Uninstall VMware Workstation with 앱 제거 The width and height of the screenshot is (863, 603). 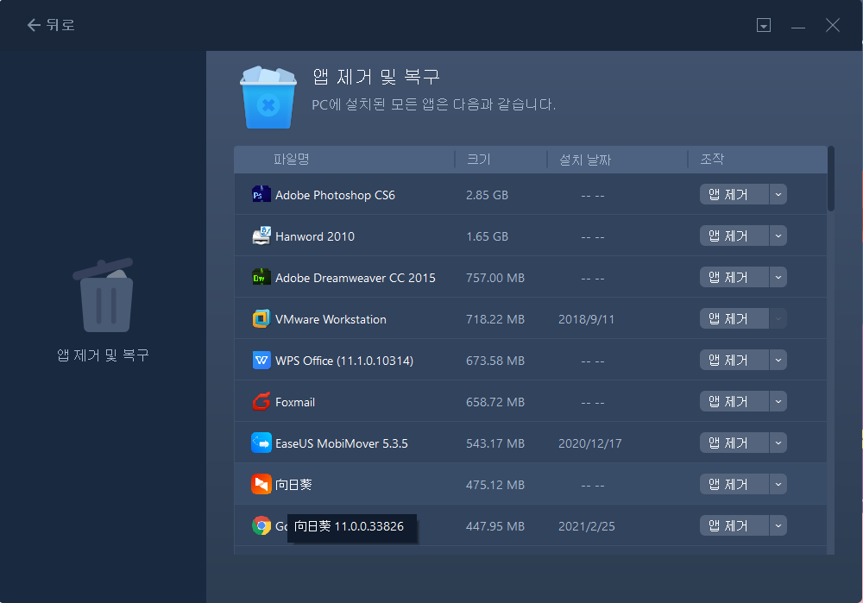734,318
